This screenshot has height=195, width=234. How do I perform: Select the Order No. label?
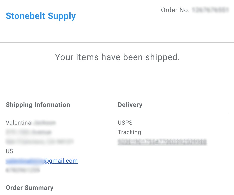tap(175, 10)
